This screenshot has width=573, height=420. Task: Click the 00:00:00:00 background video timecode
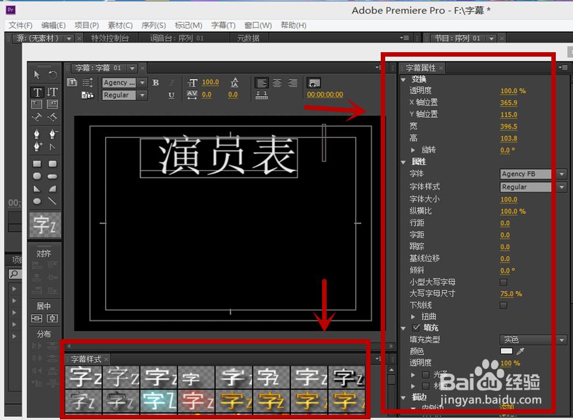pos(325,95)
